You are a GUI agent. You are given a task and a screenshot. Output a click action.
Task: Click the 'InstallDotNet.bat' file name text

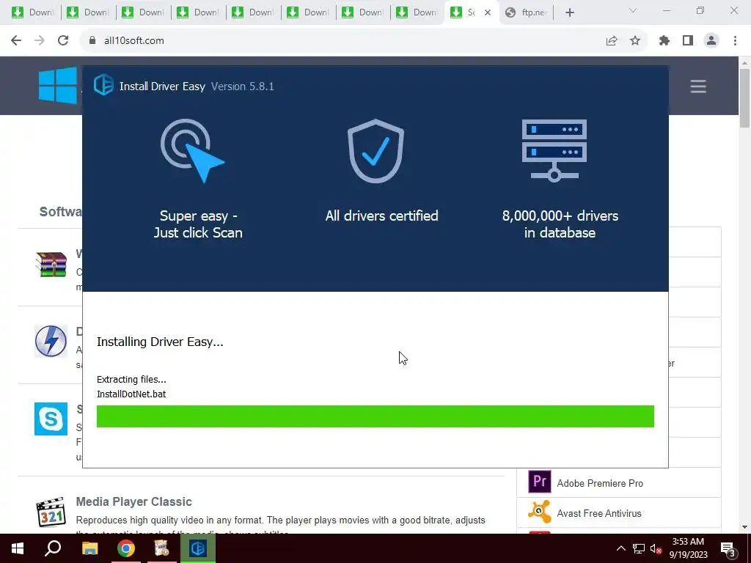click(x=131, y=394)
